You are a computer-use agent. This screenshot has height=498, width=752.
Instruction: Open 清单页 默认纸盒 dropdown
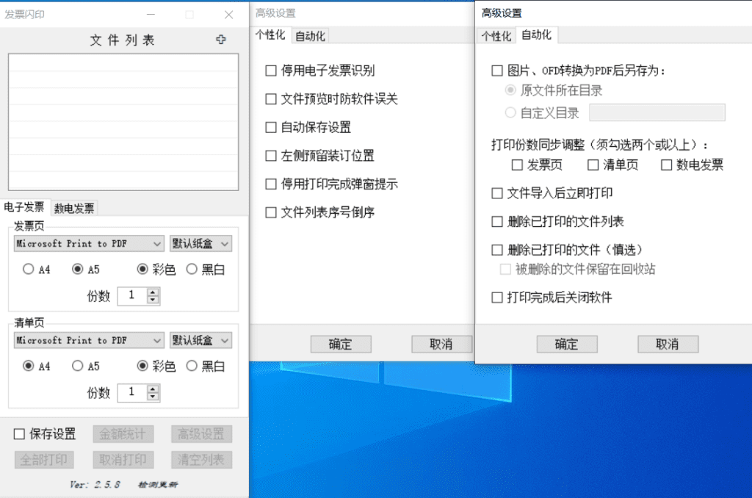pyautogui.click(x=200, y=341)
